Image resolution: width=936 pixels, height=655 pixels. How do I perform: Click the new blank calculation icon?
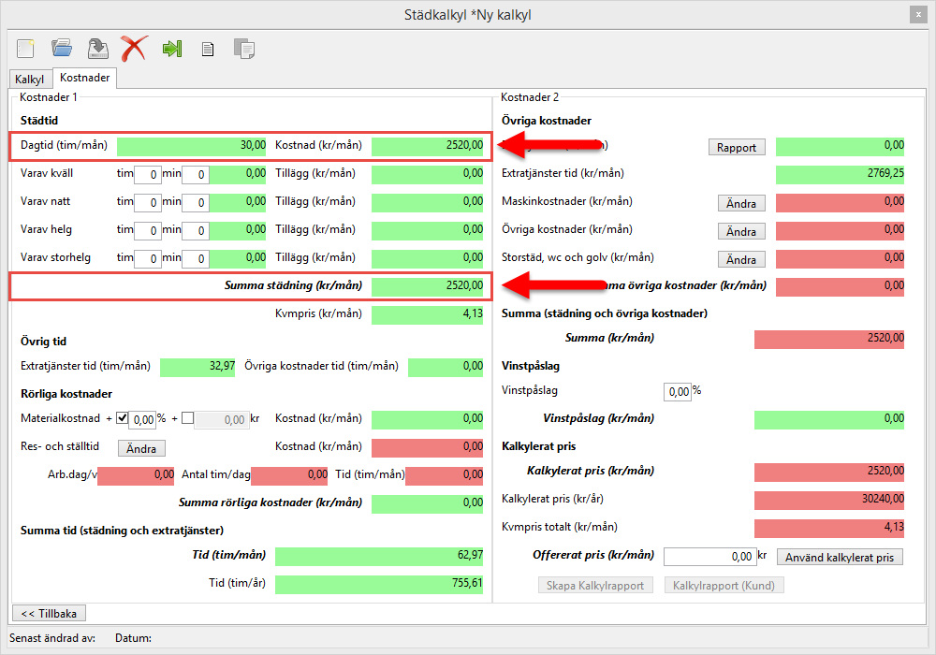25,48
